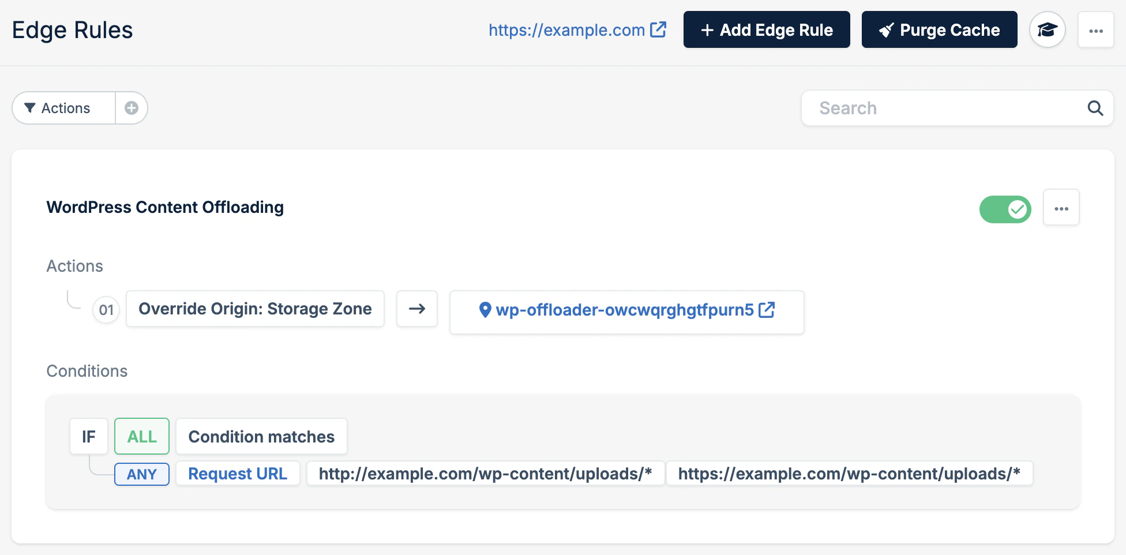The height and width of the screenshot is (555, 1126).
Task: Open the Condition matches selector
Action: click(261, 436)
